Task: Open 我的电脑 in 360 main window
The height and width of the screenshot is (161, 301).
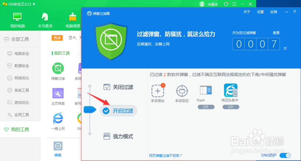Action: (17, 20)
